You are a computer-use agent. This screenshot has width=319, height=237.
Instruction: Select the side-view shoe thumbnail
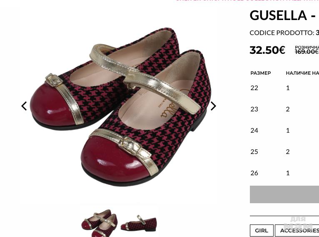139,223
